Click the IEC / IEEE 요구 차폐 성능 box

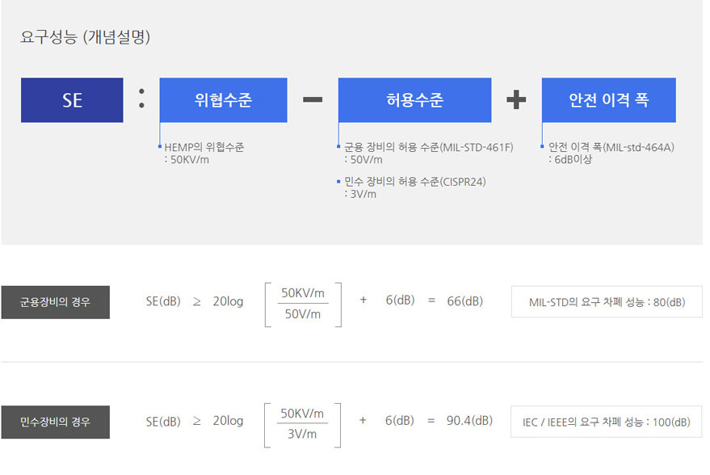click(x=606, y=422)
